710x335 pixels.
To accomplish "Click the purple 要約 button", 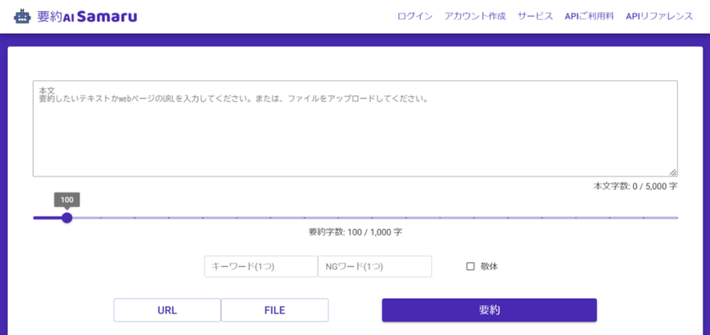I will pyautogui.click(x=489, y=310).
